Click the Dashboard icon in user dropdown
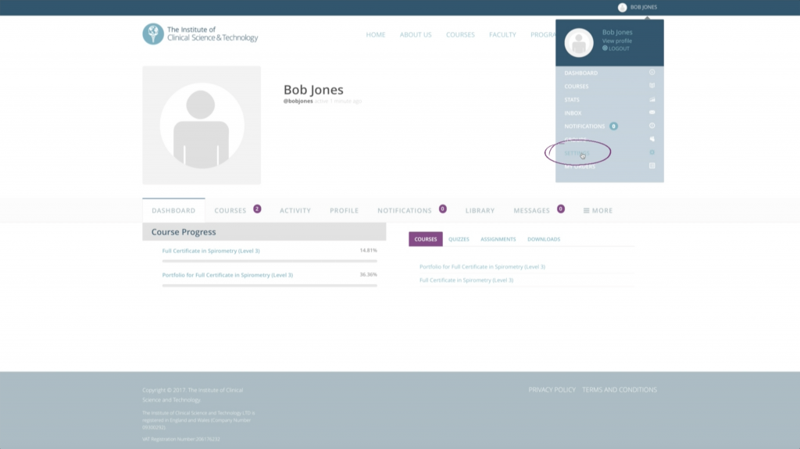 click(652, 73)
